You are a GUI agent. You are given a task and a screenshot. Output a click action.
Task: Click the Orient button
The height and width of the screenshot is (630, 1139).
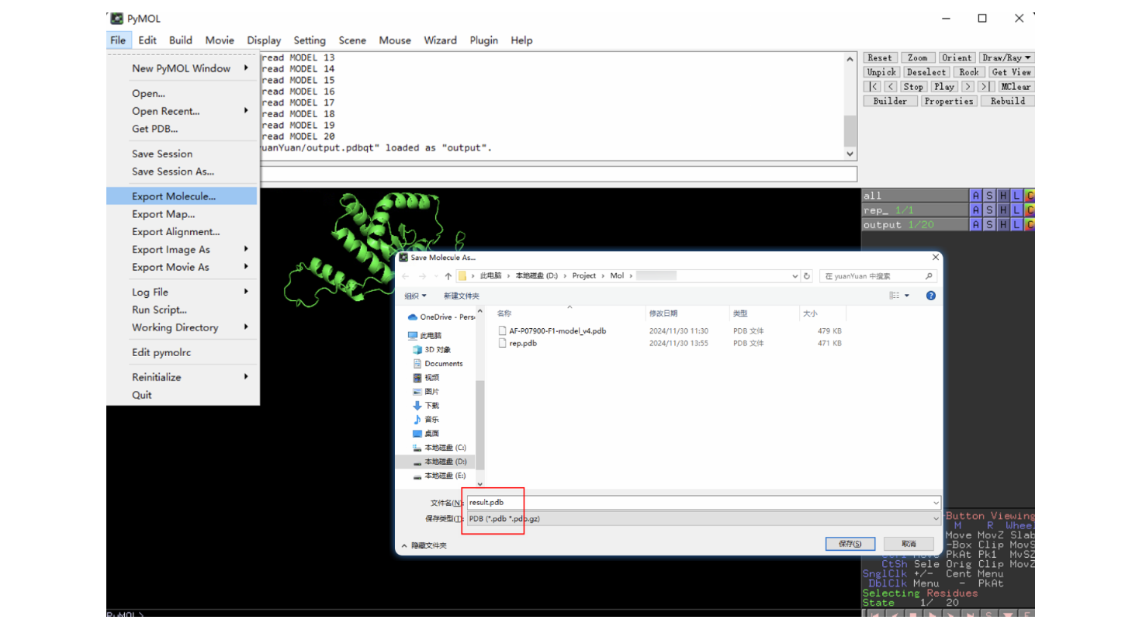pos(957,57)
